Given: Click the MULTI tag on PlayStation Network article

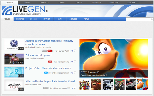Looking at the screenshot, I should (44, 51).
